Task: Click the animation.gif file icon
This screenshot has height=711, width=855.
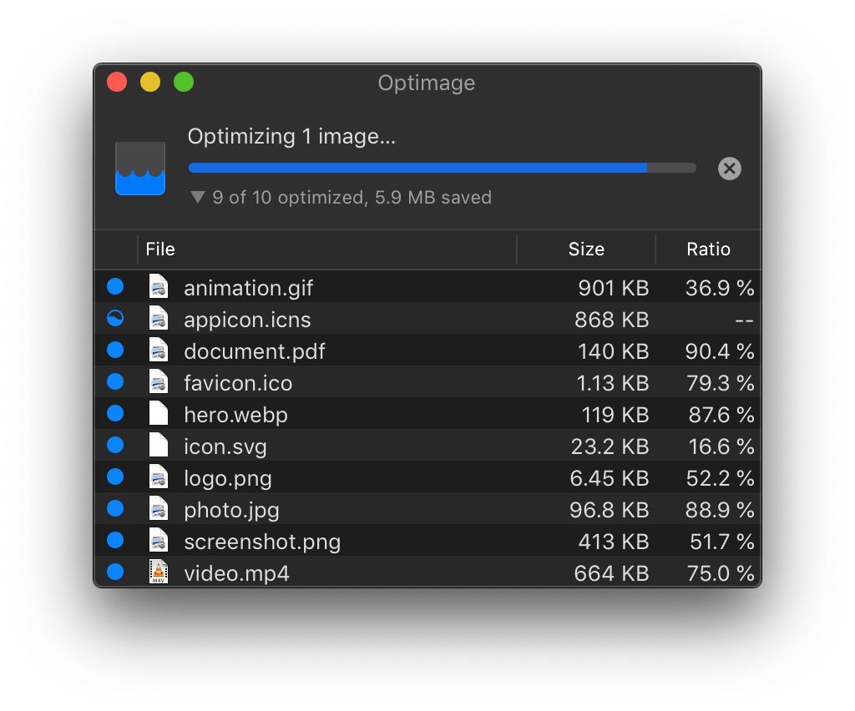Action: click(x=159, y=286)
